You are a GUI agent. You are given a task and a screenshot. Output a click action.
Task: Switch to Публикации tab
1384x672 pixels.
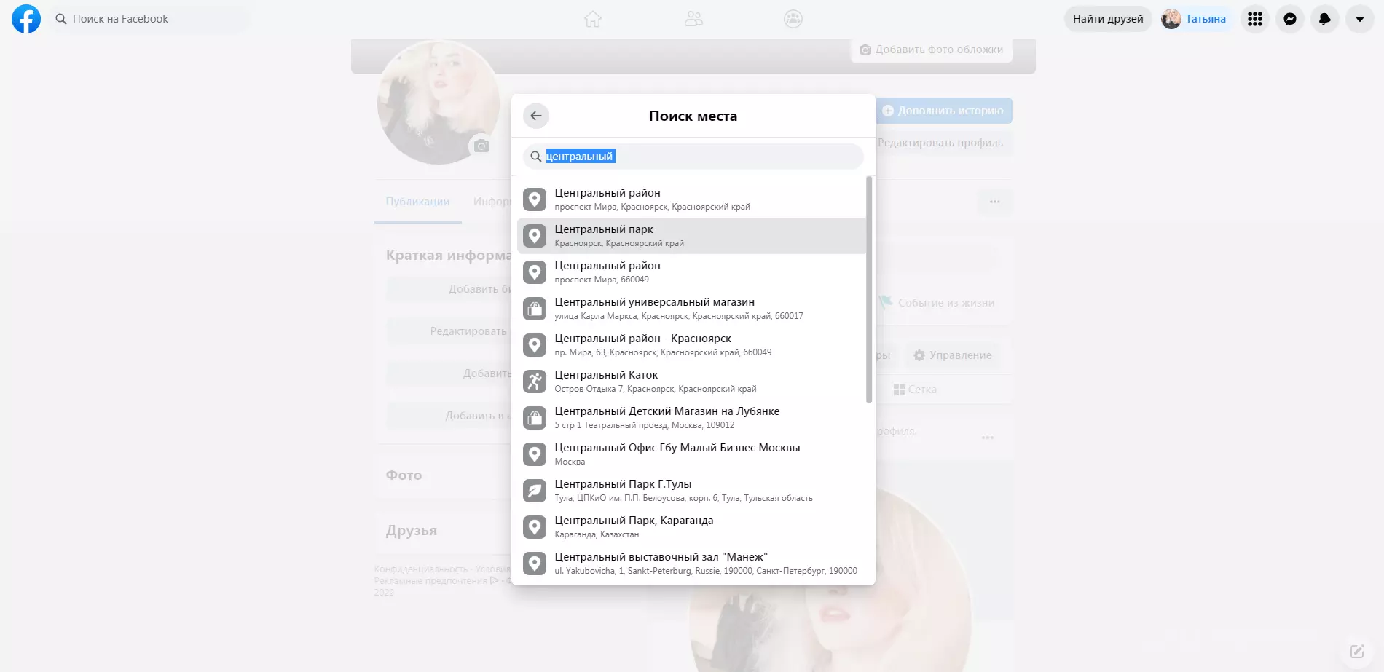click(417, 202)
